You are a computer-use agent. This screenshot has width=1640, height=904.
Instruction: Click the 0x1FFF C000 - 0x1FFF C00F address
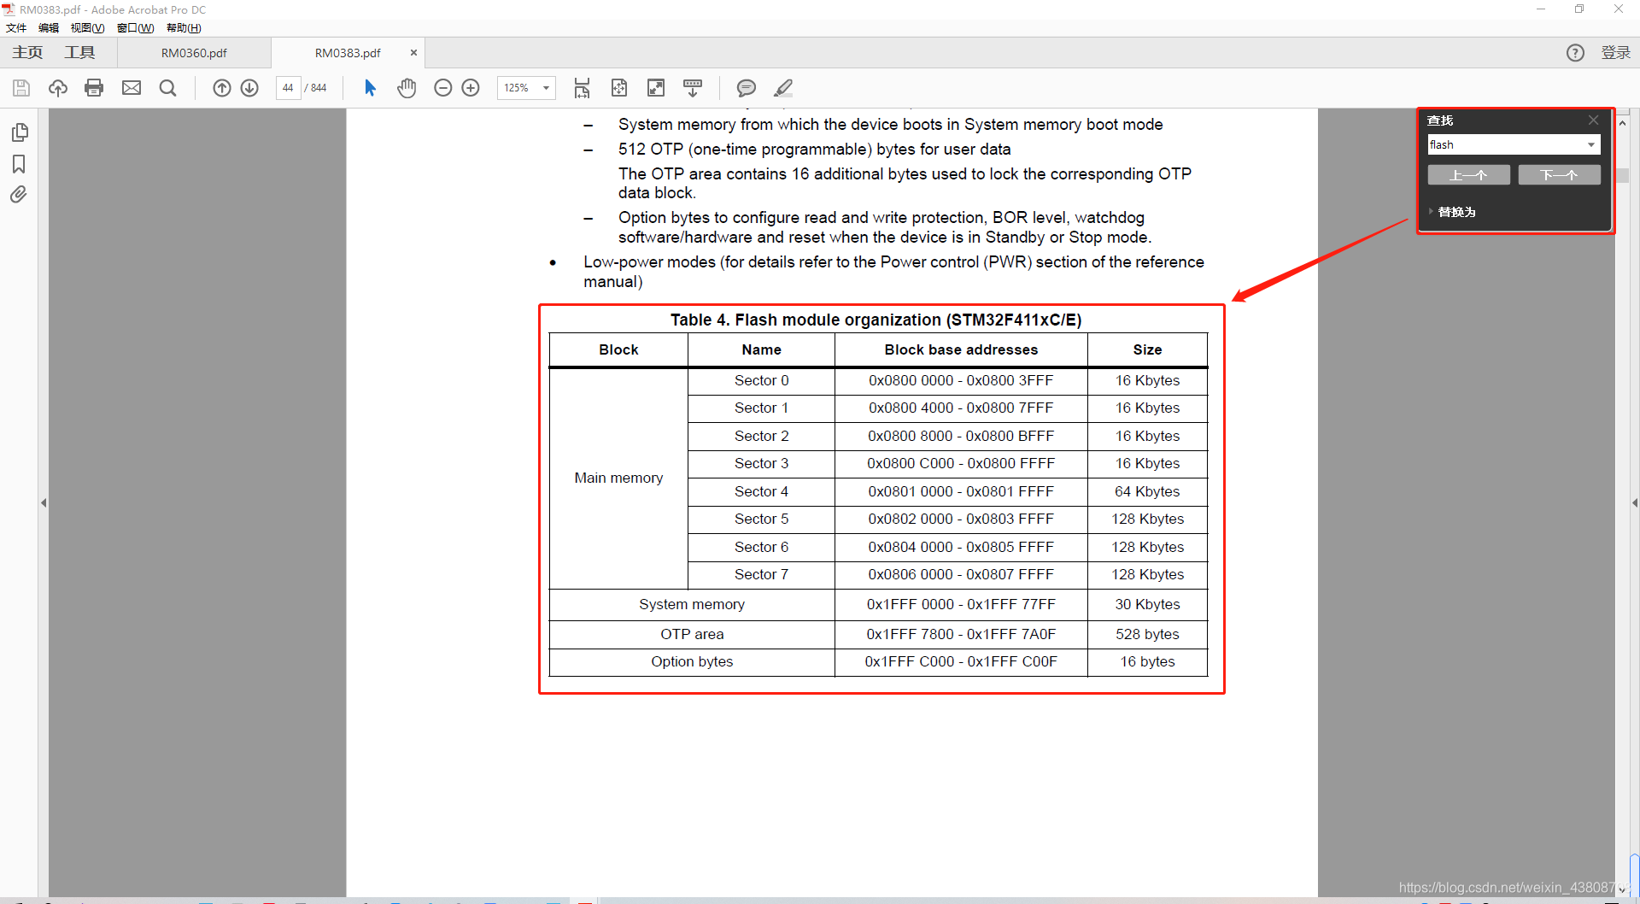coord(961,662)
